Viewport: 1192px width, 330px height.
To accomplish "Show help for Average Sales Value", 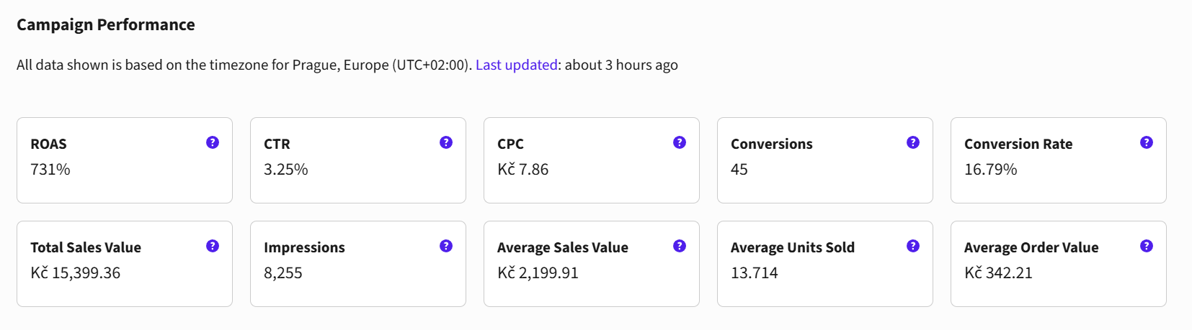I will (680, 246).
